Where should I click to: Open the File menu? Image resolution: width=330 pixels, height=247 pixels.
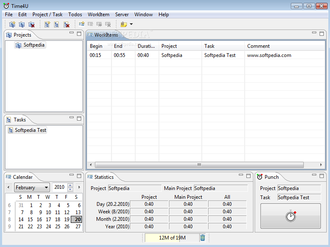[9, 15]
